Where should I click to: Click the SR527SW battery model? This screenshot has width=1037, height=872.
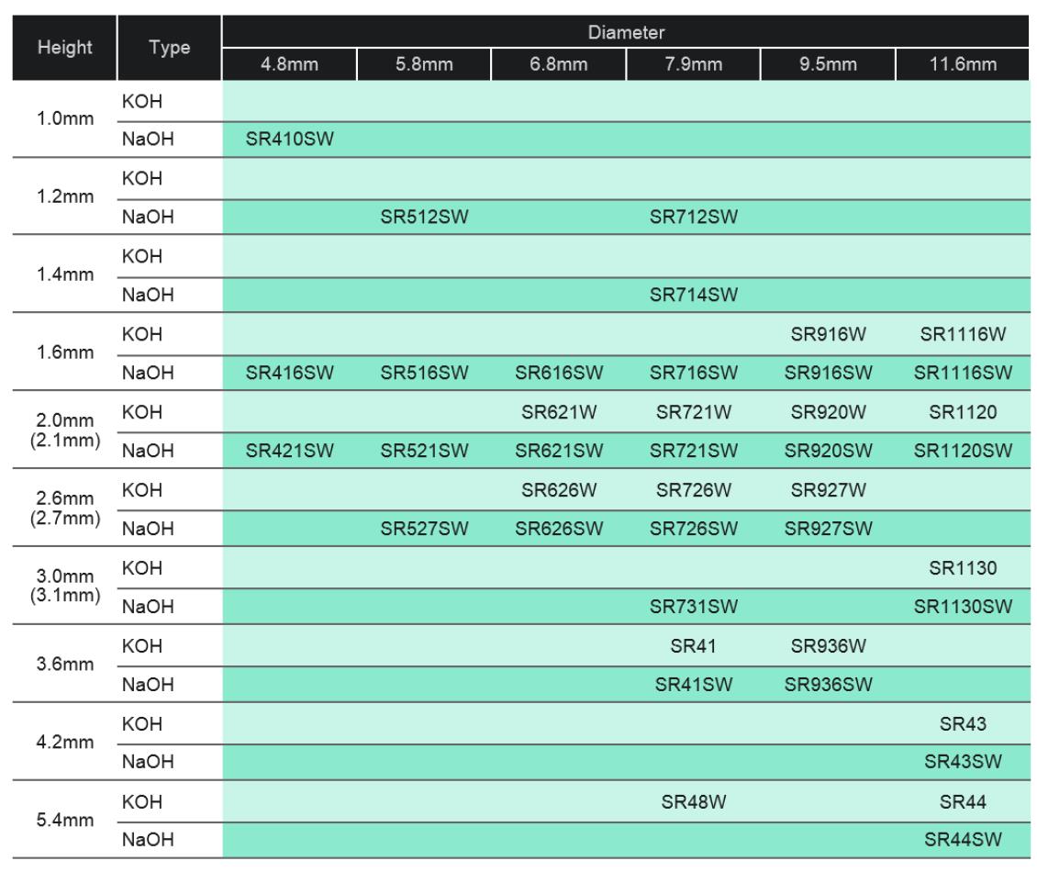pyautogui.click(x=424, y=529)
